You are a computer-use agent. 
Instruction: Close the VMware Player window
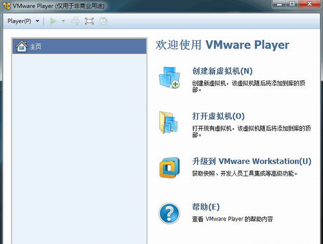[309, 4]
